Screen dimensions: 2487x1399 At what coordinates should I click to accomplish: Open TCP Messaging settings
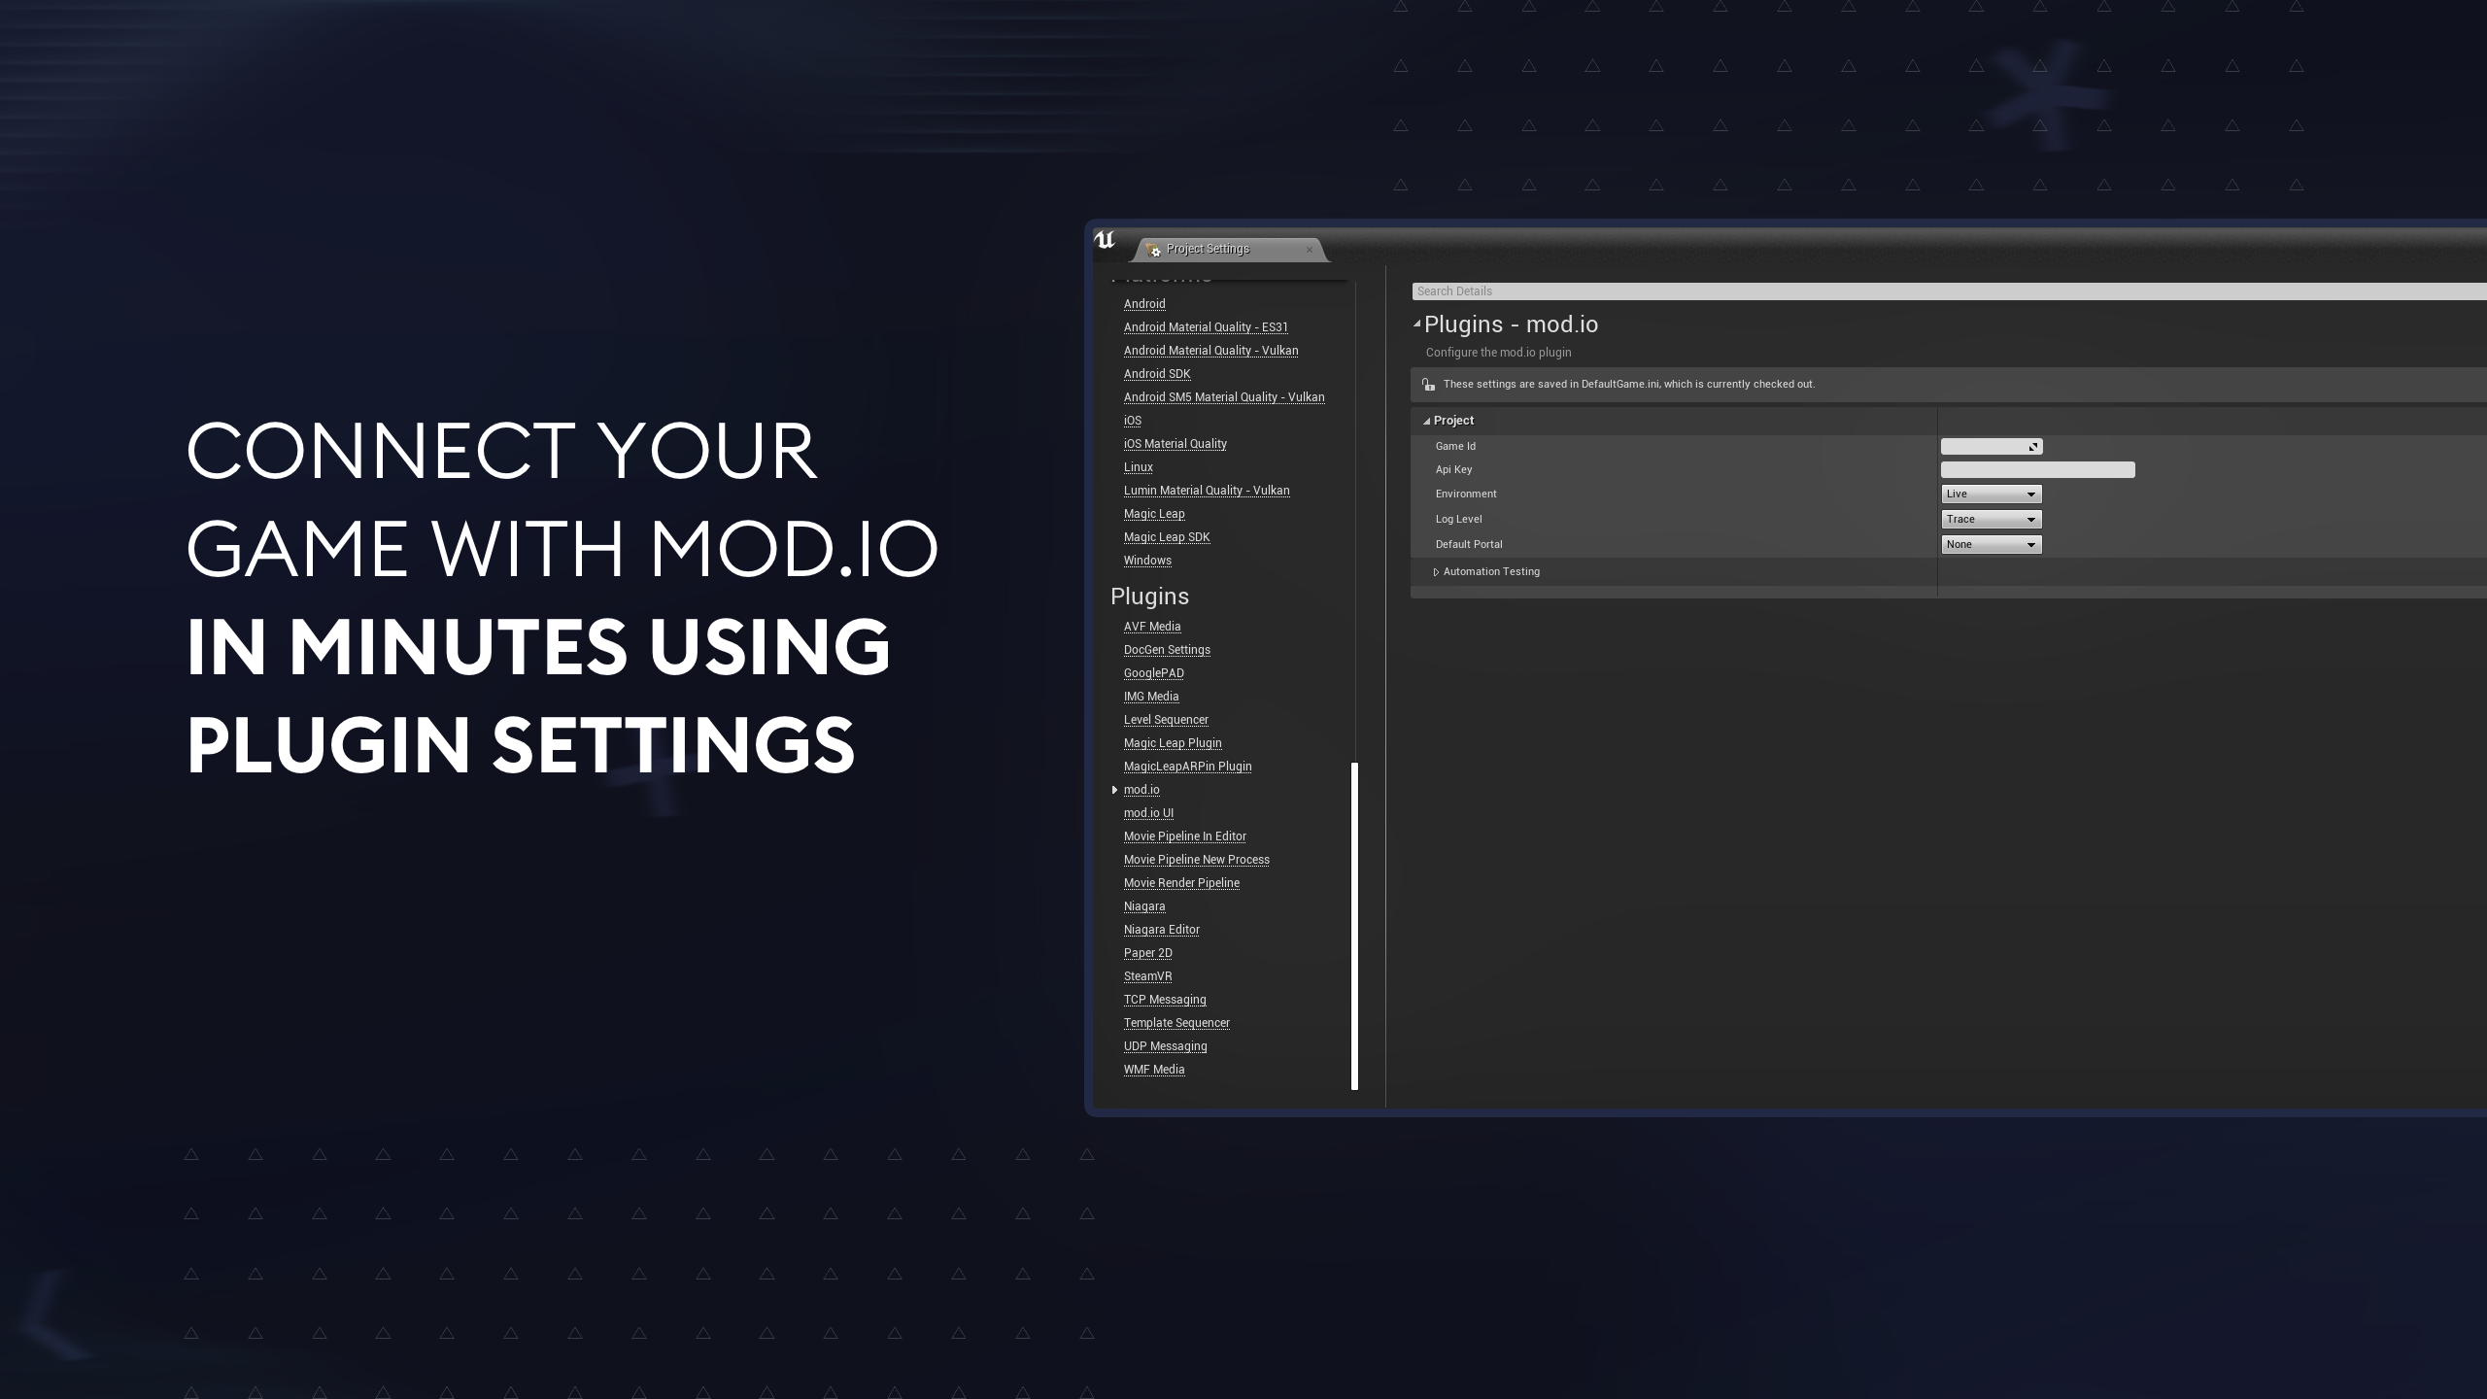point(1165,1000)
